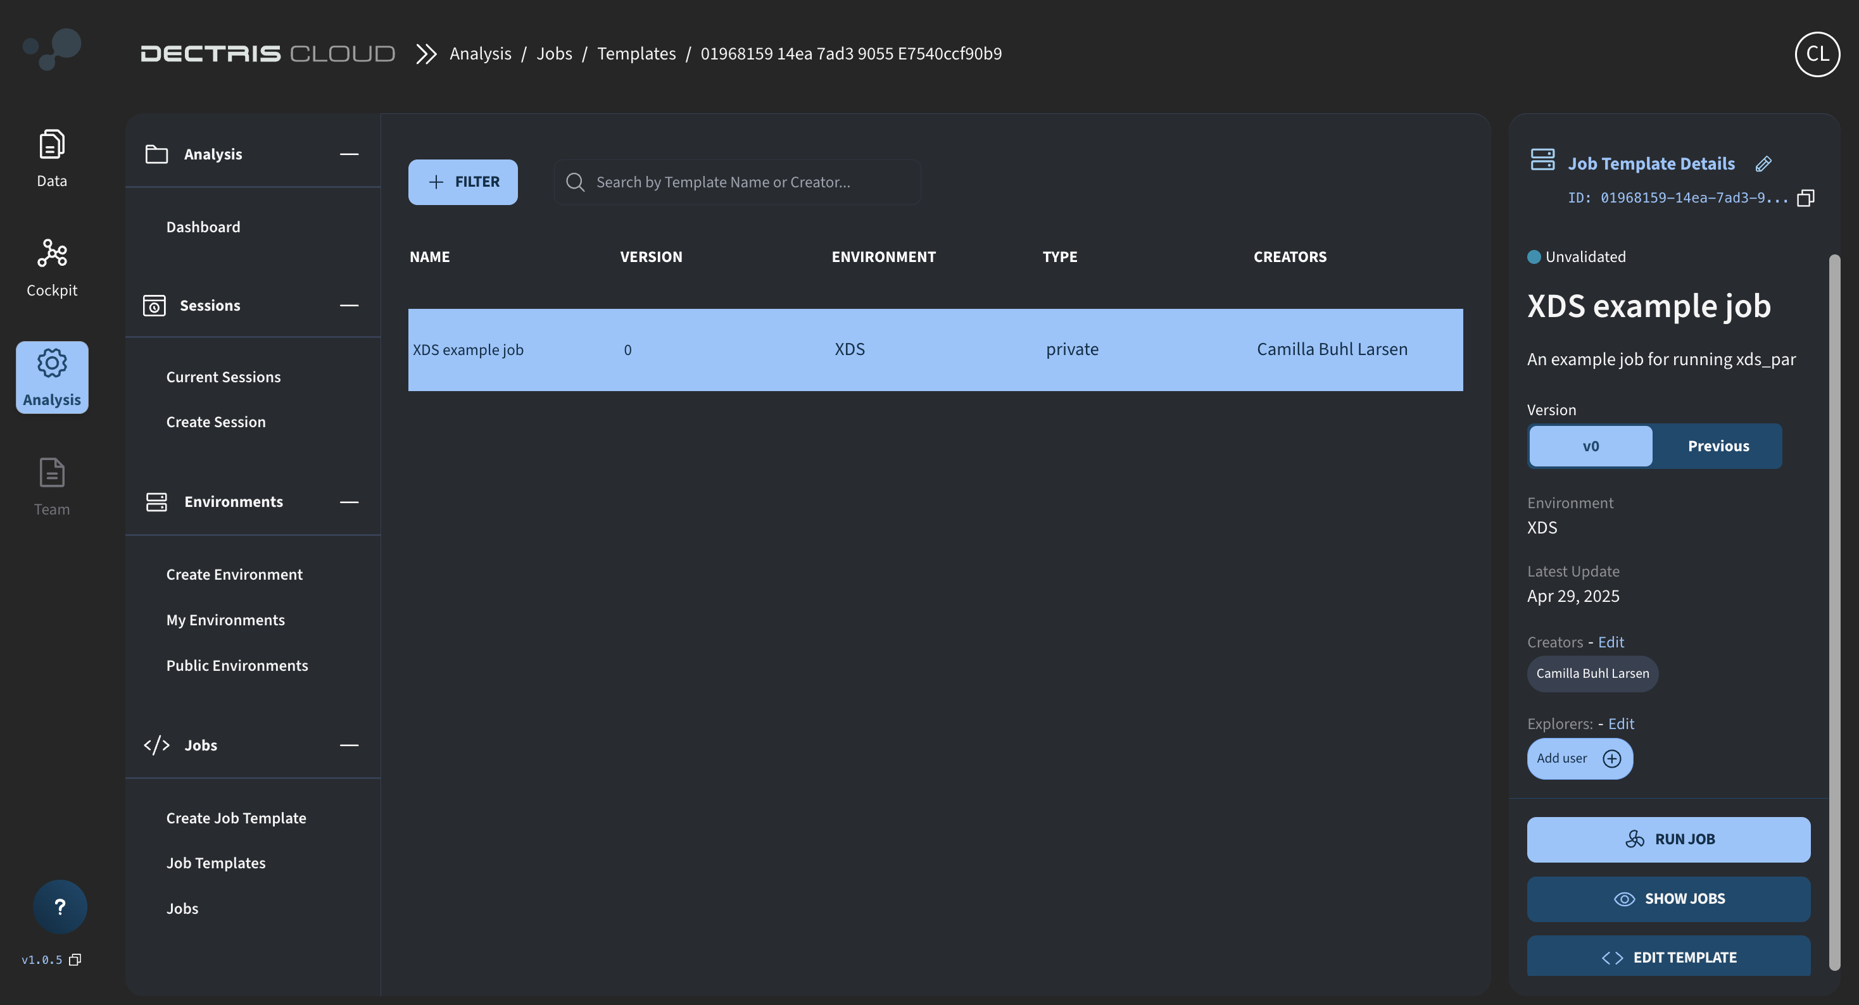Click the Environments server icon
Image resolution: width=1859 pixels, height=1005 pixels.
click(156, 502)
